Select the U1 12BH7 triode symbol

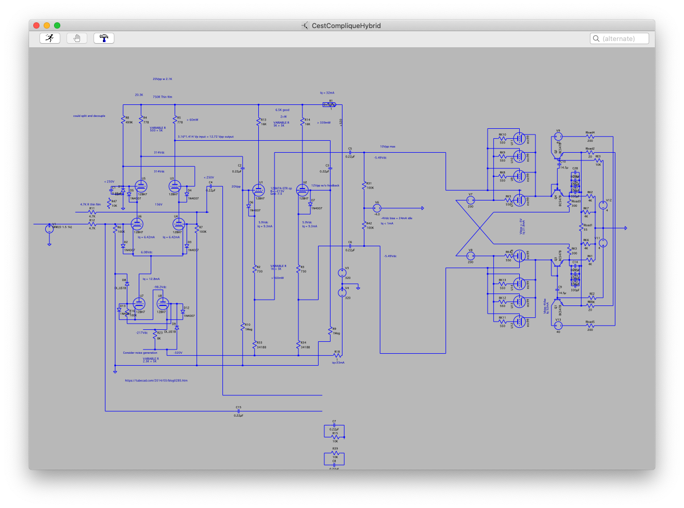tap(258, 190)
